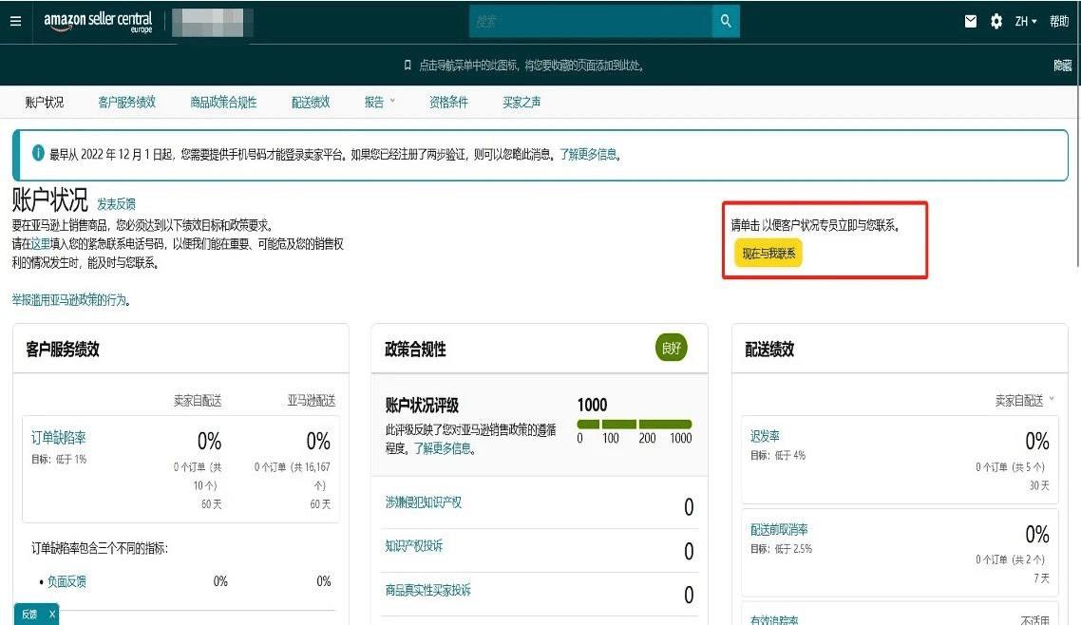
Task: Switch to the 买家之声 tab
Action: tap(521, 103)
